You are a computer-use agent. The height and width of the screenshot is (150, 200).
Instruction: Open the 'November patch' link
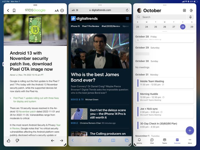[x=27, y=112]
